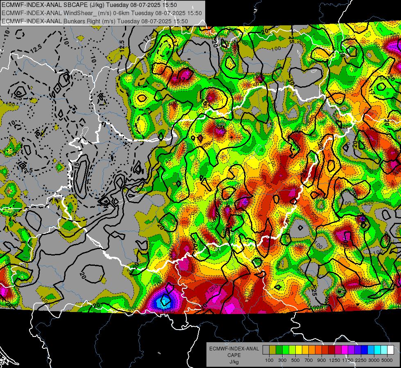Select the bright green legend swatch
This screenshot has height=368, width=401.
pyautogui.click(x=285, y=350)
